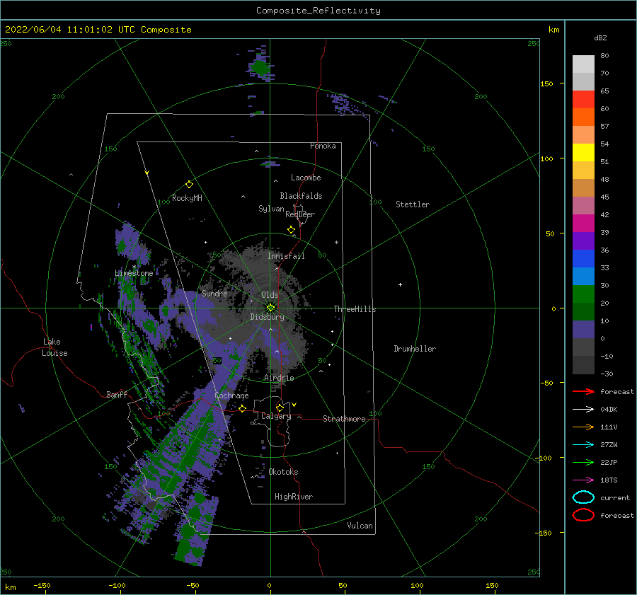Image resolution: width=637 pixels, height=595 pixels.
Task: Click the 'Calgary' city label
Action: (x=276, y=416)
